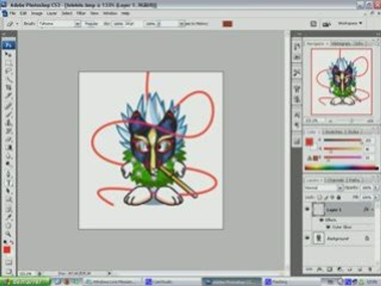This screenshot has height=286, width=381.
Task: Toggle visibility of all Effects on Layer 1
Action: point(321,220)
